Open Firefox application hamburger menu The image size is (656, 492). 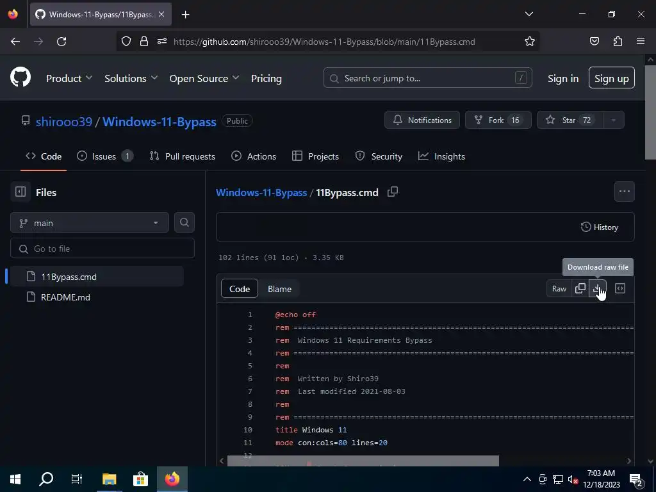pyautogui.click(x=641, y=42)
